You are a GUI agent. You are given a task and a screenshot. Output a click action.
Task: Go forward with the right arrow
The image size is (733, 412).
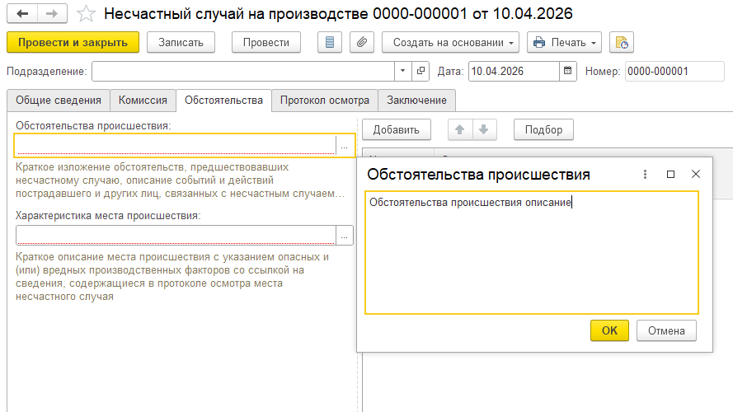(52, 14)
